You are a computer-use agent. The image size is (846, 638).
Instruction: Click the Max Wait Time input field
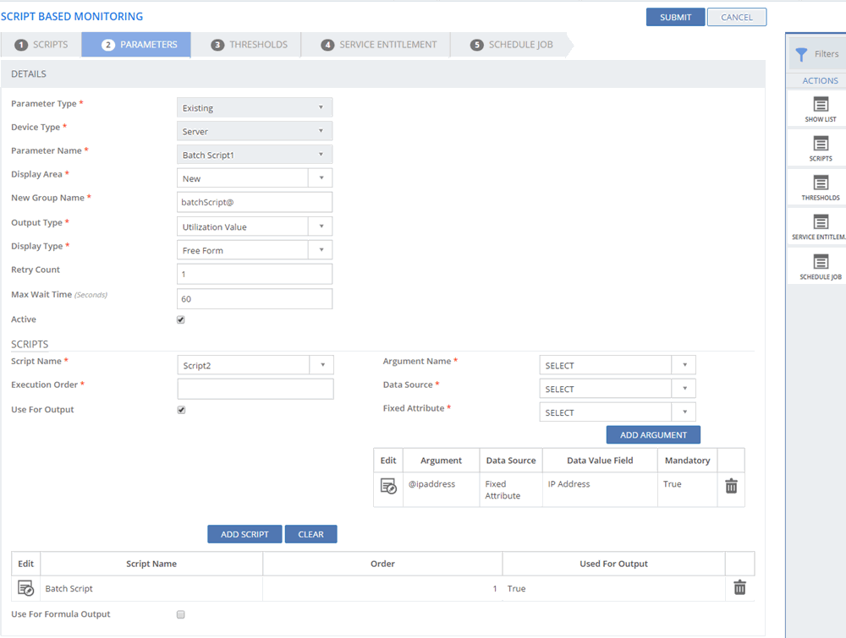pos(255,298)
